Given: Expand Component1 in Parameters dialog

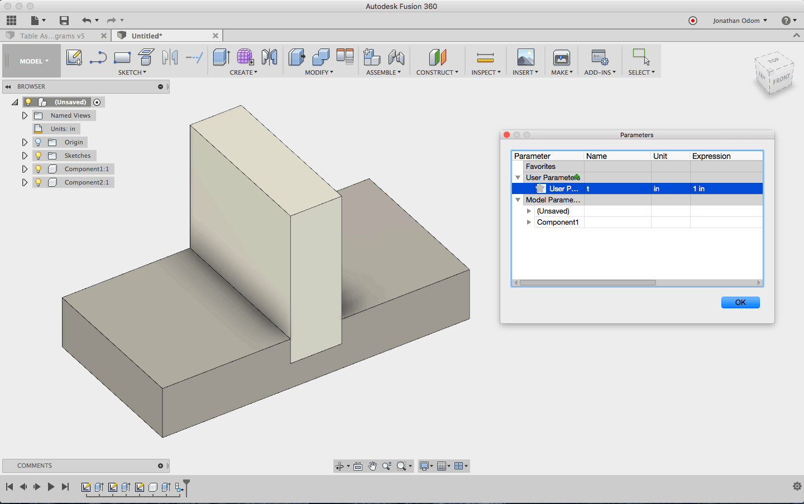Looking at the screenshot, I should click(529, 222).
